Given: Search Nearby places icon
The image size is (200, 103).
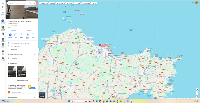Looking at the screenshot, I should [x=21, y=36].
